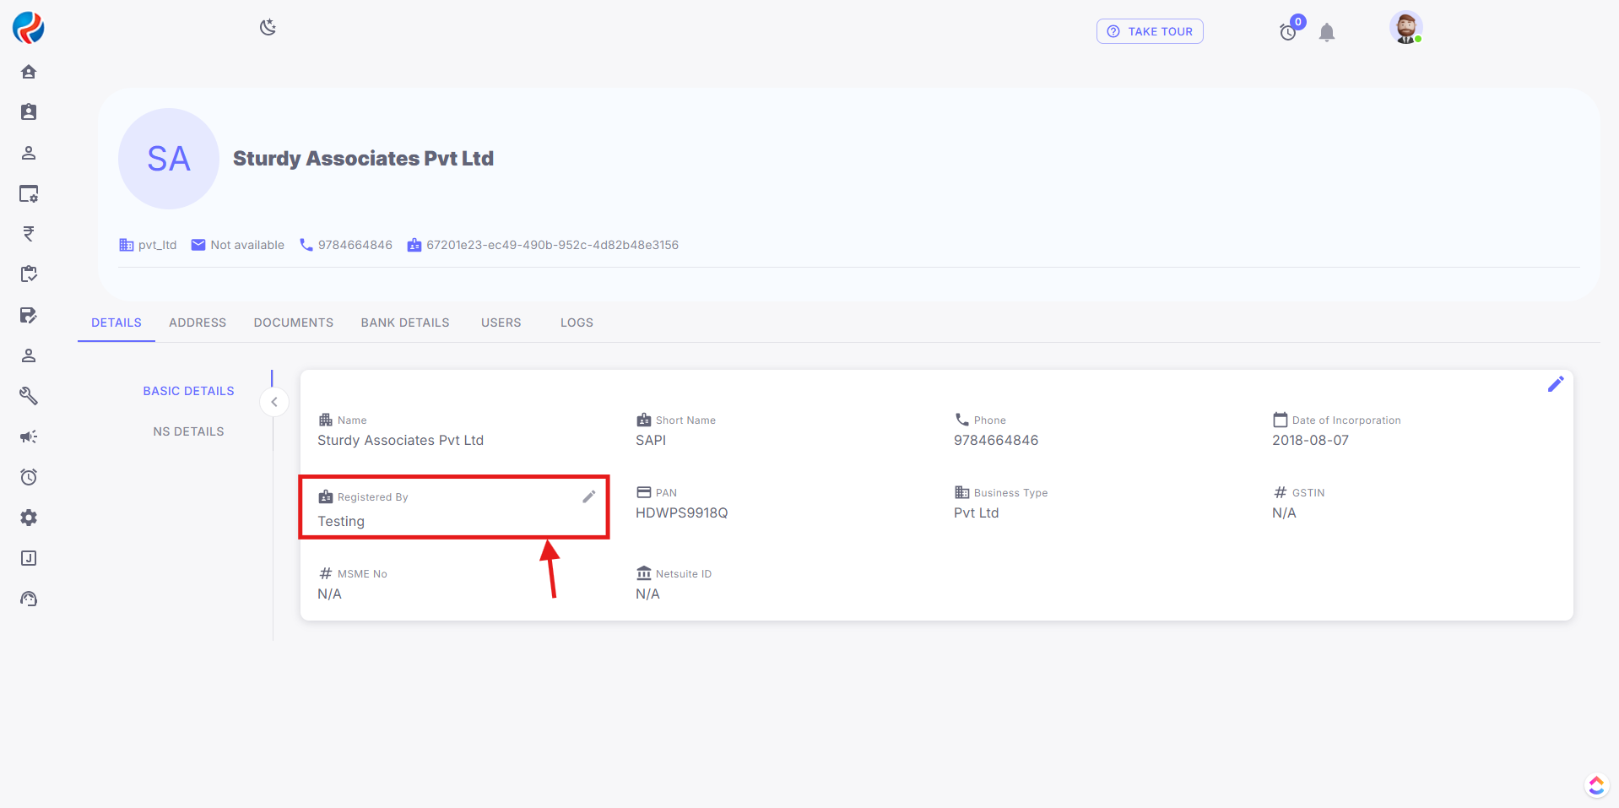This screenshot has height=808, width=1619.
Task: Click the edit pencil for basic details card
Action: point(1555,384)
